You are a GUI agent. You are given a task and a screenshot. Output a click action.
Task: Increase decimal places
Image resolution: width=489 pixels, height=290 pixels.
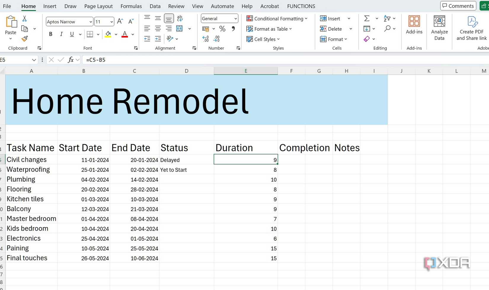[205, 38]
